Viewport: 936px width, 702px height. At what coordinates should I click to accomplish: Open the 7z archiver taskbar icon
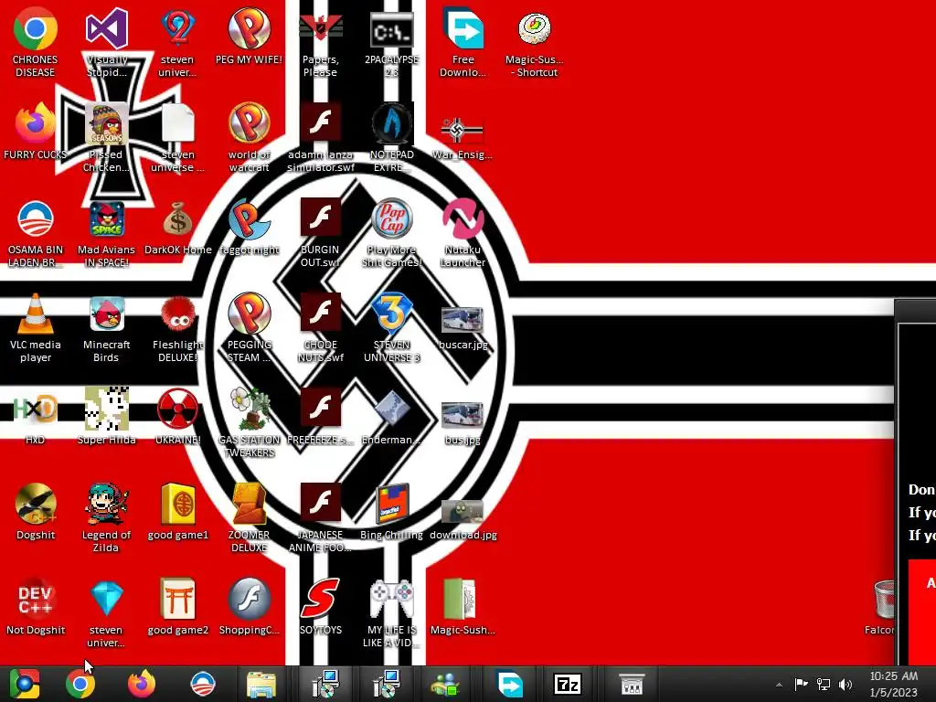tap(568, 684)
